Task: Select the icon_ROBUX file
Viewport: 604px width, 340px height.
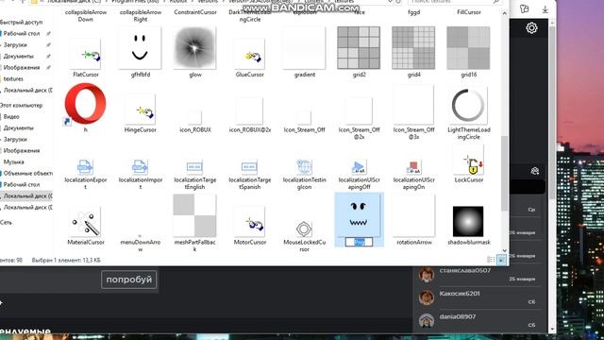Action: click(195, 117)
